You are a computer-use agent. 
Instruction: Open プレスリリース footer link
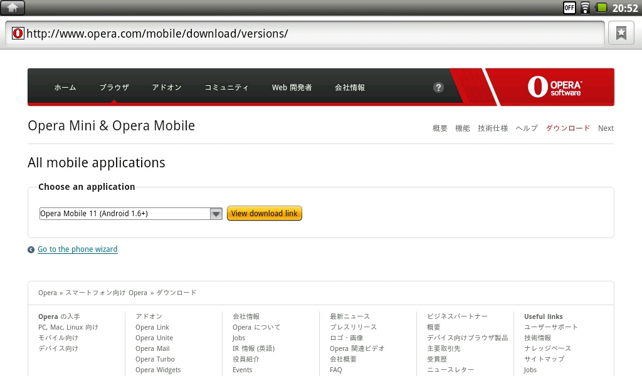coord(354,327)
